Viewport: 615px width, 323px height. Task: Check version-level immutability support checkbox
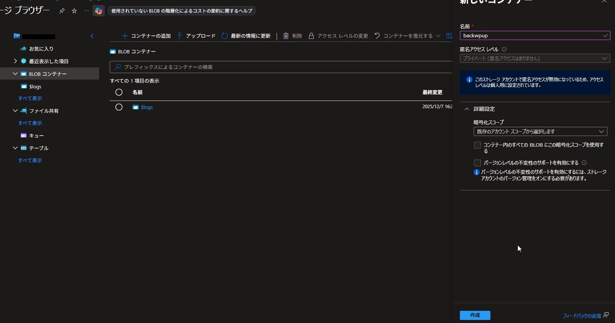pyautogui.click(x=477, y=163)
